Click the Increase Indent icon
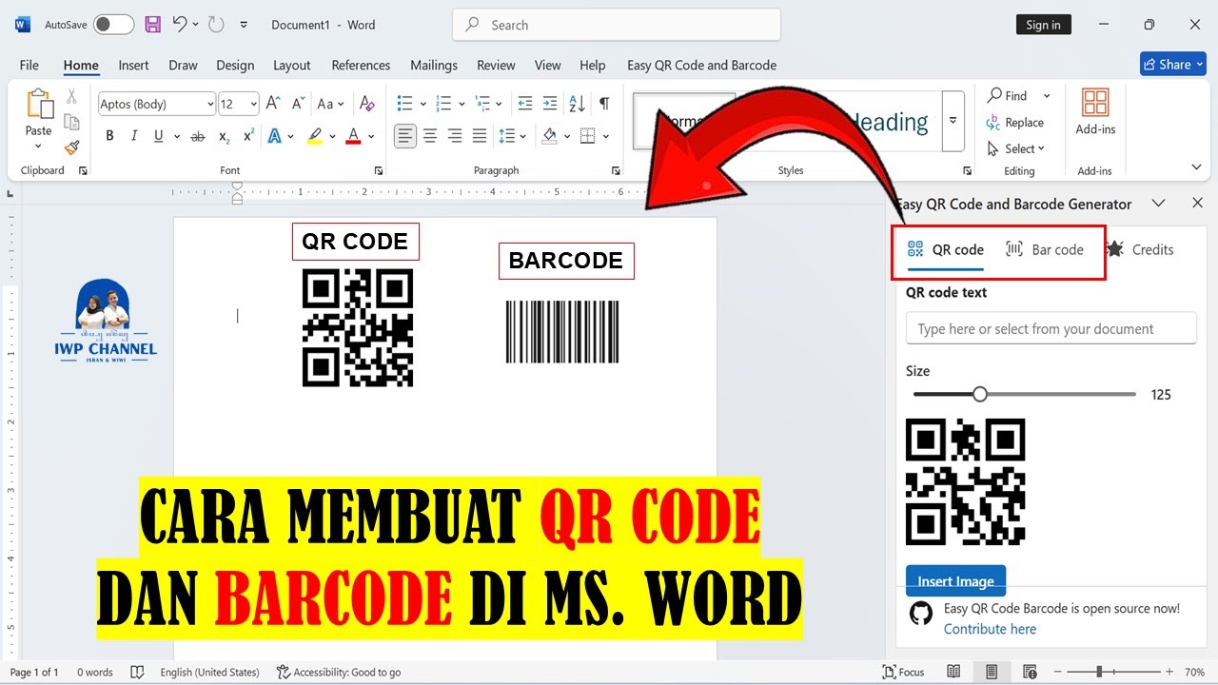 pyautogui.click(x=550, y=104)
